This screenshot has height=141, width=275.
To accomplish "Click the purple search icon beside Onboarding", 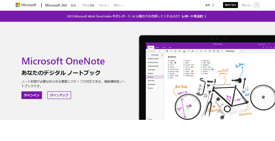I will tap(162, 55).
